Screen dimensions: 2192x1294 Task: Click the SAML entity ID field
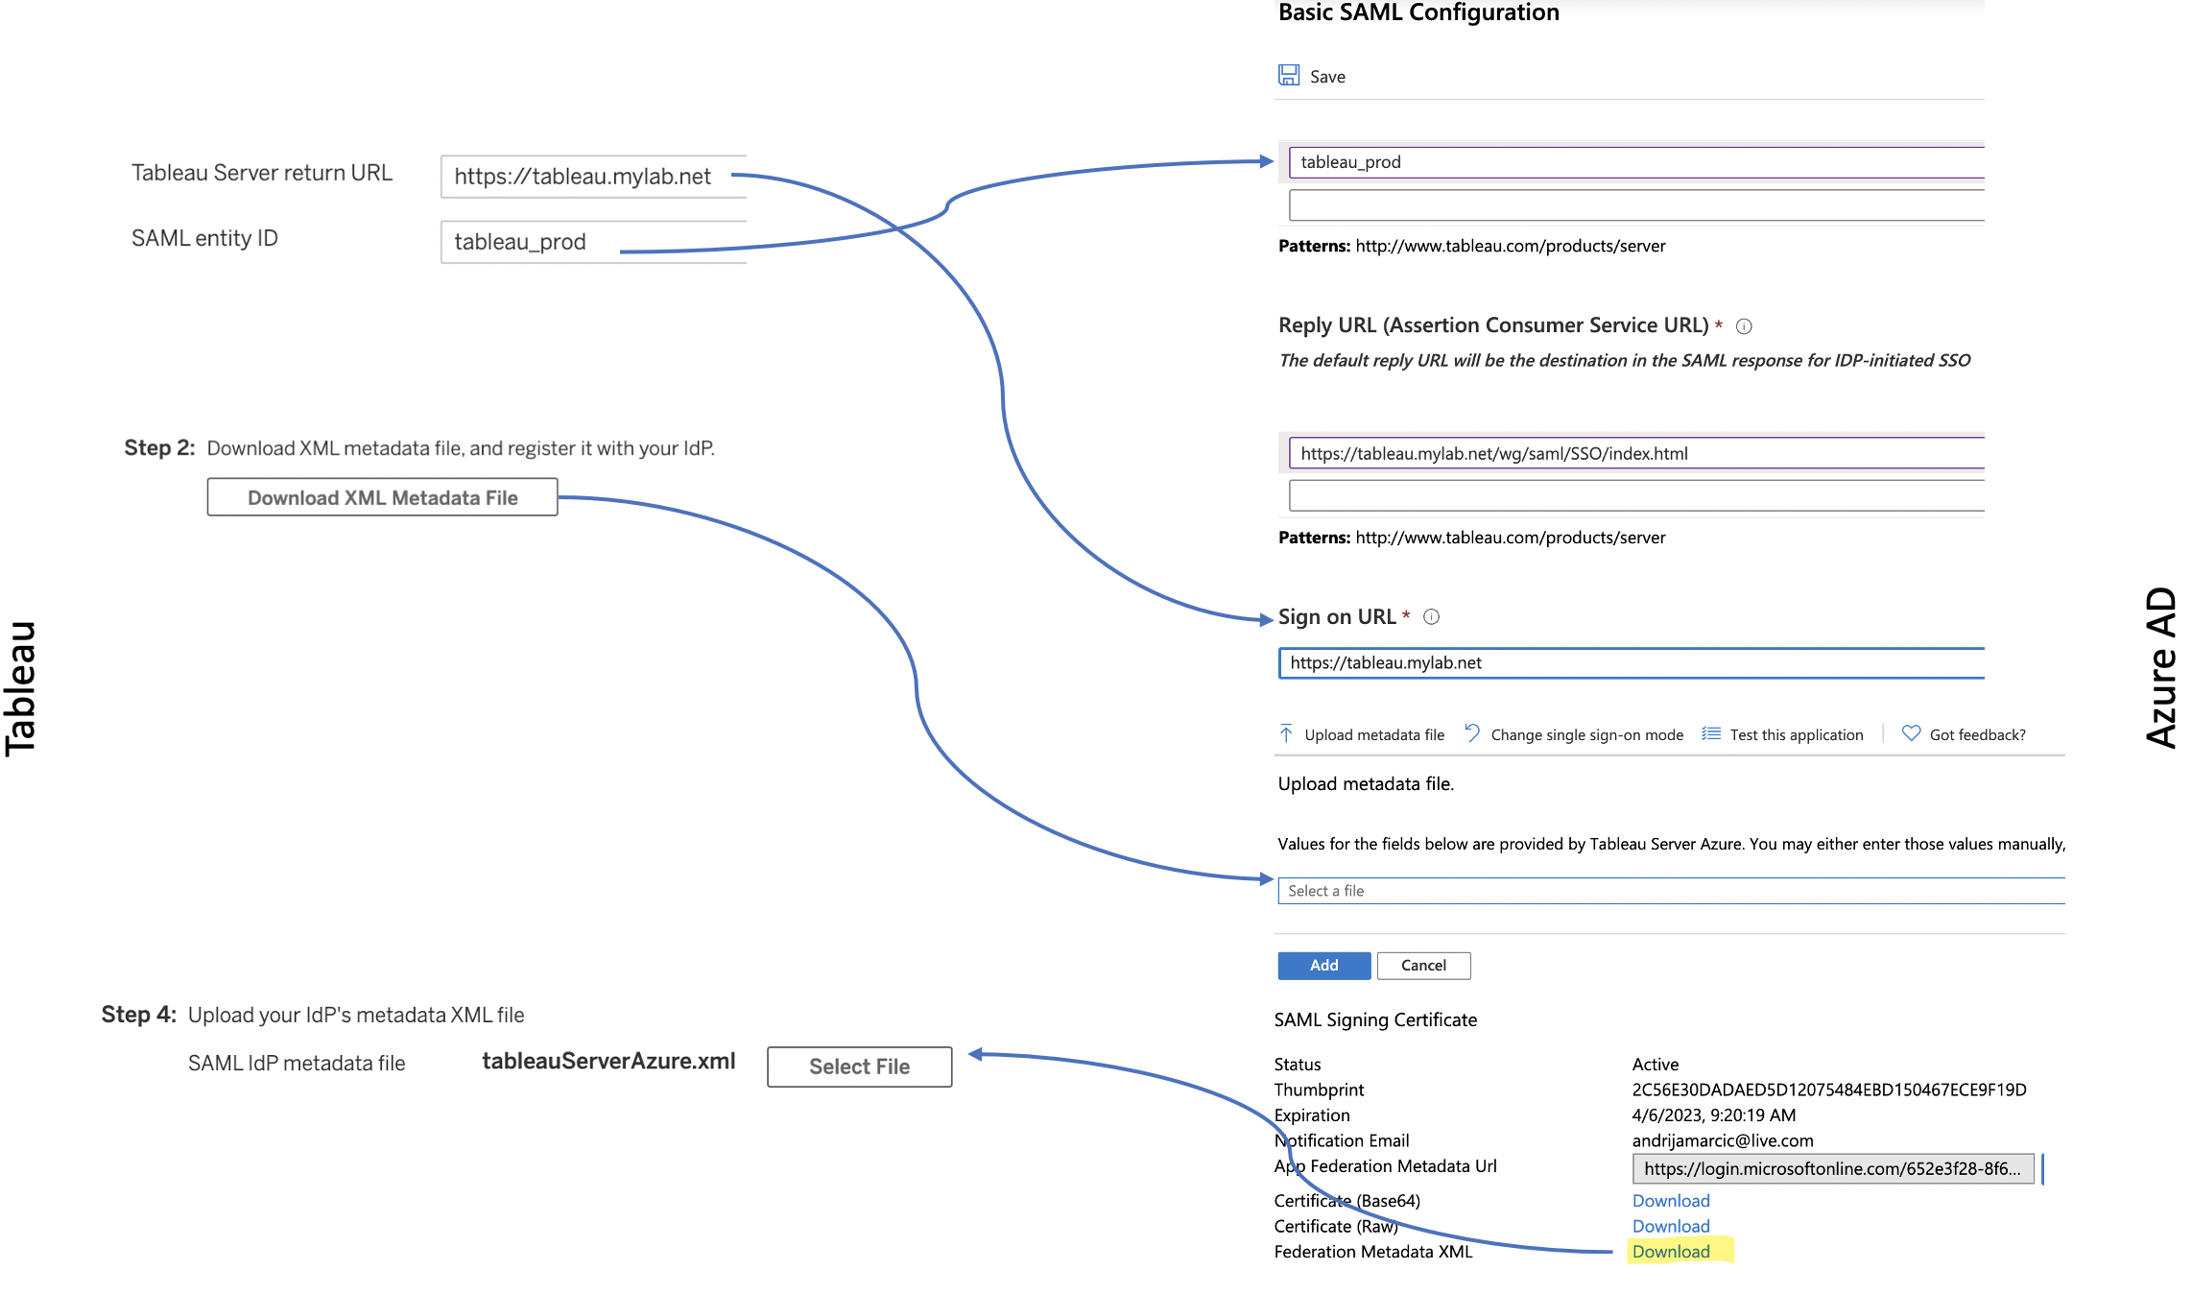click(x=593, y=242)
